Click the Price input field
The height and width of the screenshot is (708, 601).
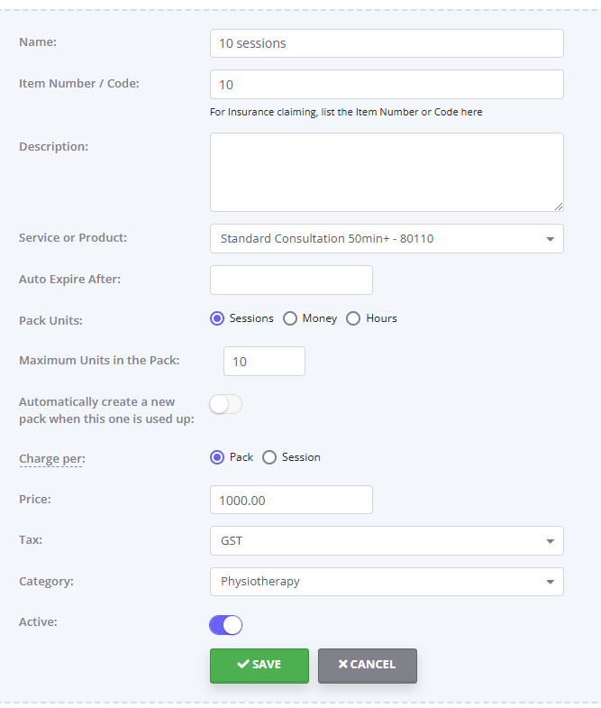coord(291,500)
